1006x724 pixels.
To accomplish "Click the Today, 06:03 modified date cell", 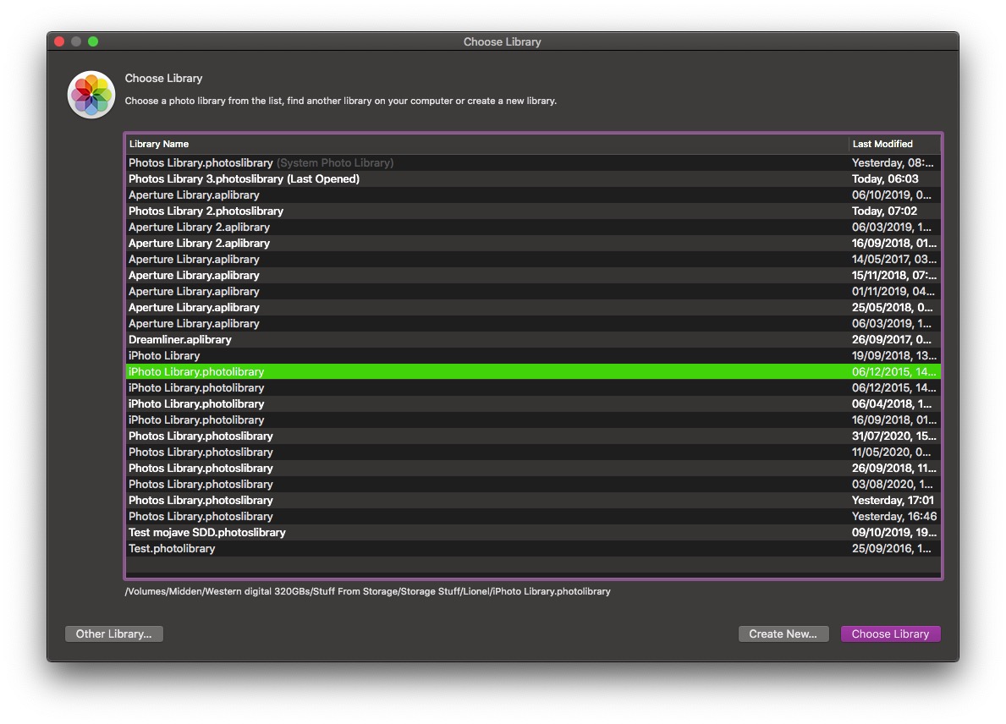I will pos(885,179).
